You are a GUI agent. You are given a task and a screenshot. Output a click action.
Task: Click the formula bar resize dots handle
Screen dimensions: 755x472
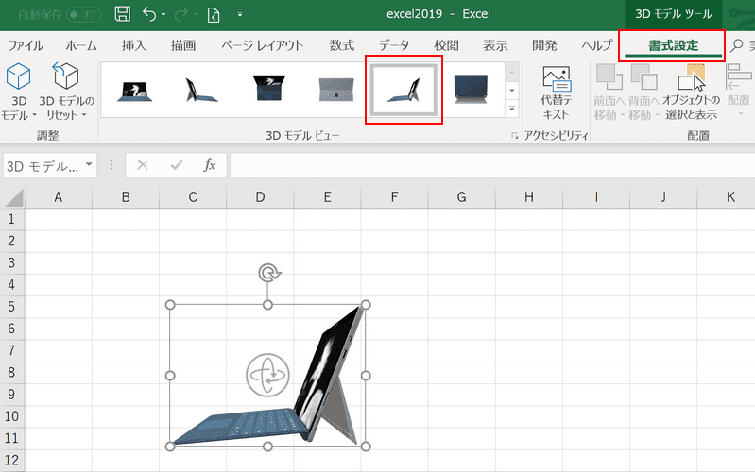(112, 165)
